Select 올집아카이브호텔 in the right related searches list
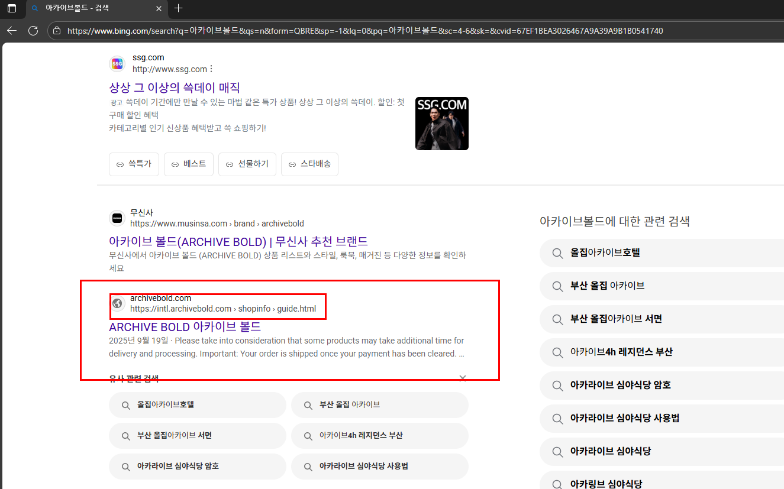 pos(662,252)
